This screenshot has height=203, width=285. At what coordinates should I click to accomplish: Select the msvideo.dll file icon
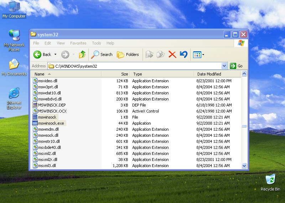pyautogui.click(x=35, y=80)
